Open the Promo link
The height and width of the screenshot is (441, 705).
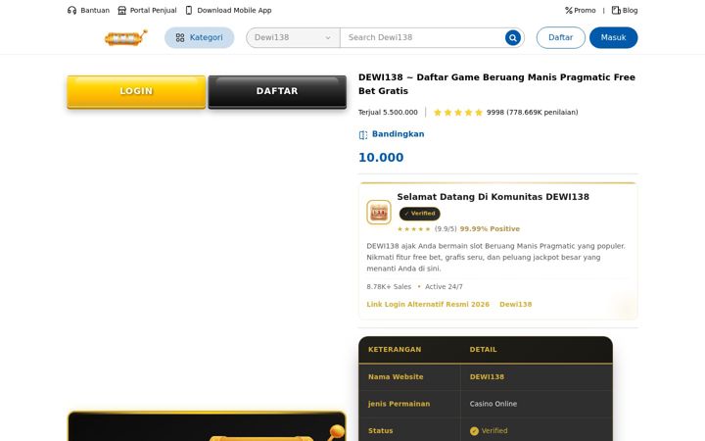tap(581, 11)
